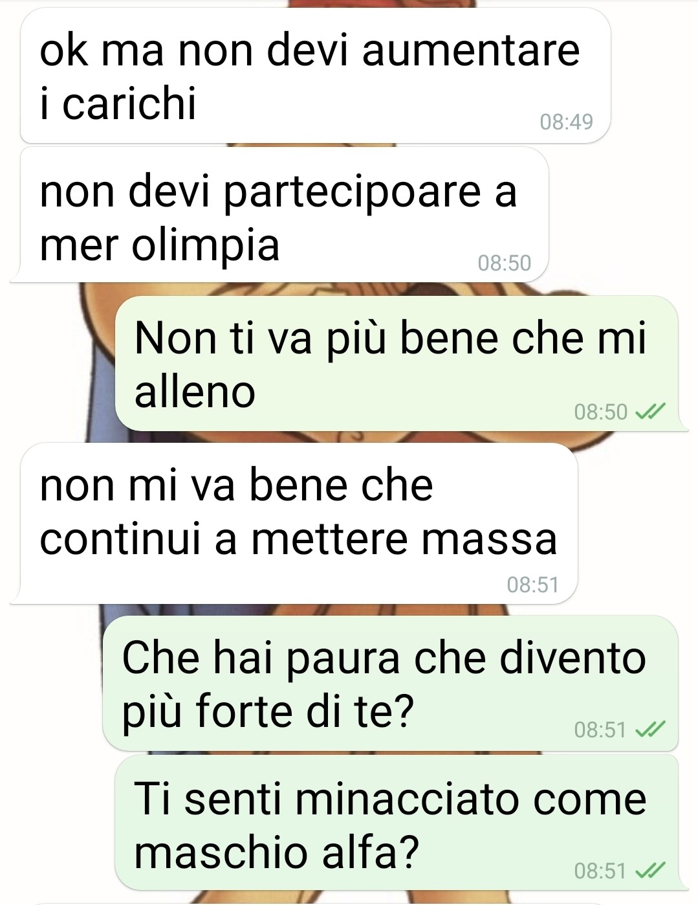
Task: Select the 'Ti senti minacciato come maschio alfa?' message
Action: (x=397, y=823)
